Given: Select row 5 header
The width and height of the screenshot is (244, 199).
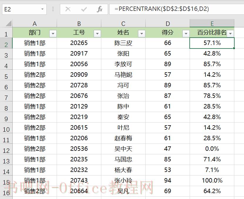Looking at the screenshot, I should (6, 75).
